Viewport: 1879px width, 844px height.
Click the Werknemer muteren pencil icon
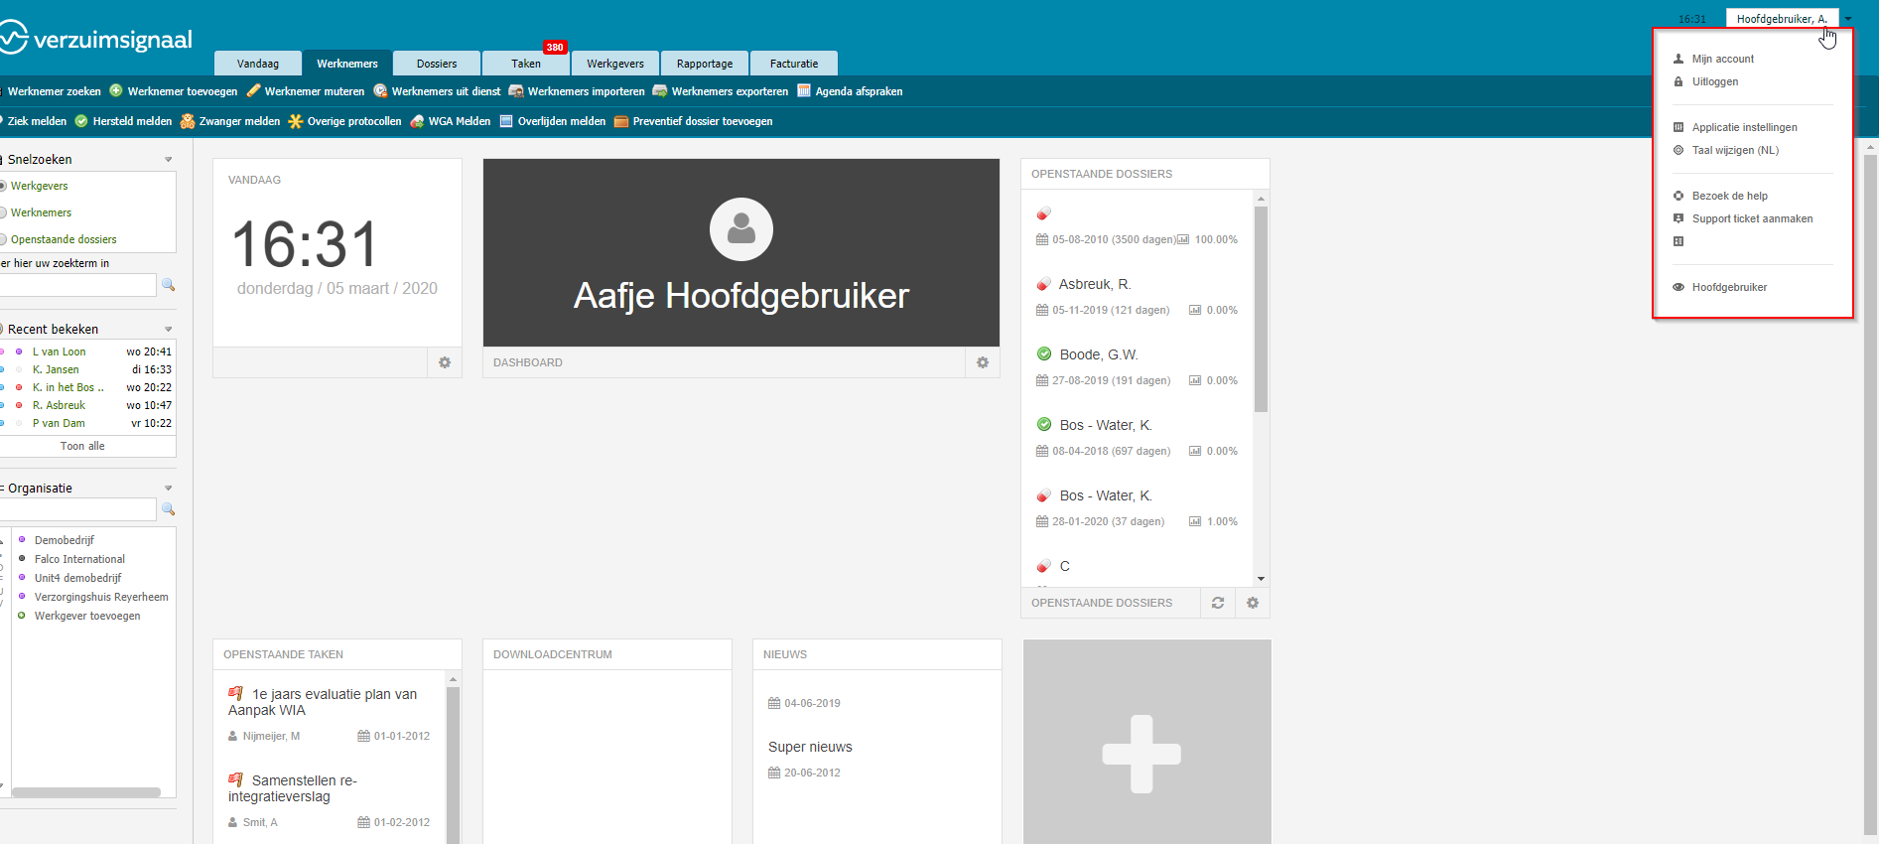253,90
